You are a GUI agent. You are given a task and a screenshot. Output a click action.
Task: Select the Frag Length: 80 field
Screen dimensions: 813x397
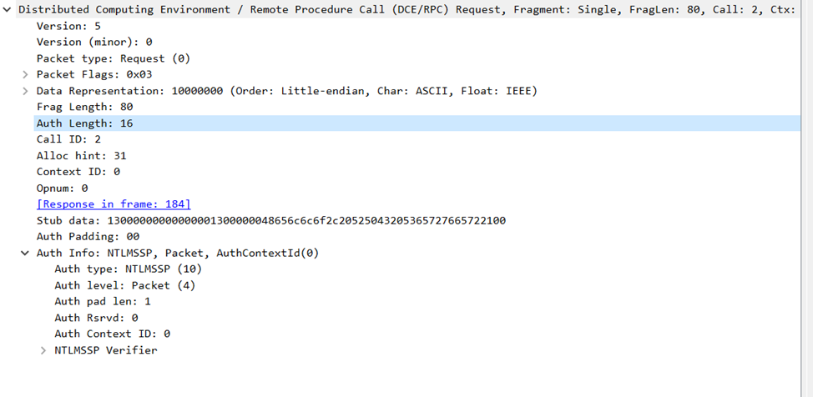(x=84, y=107)
